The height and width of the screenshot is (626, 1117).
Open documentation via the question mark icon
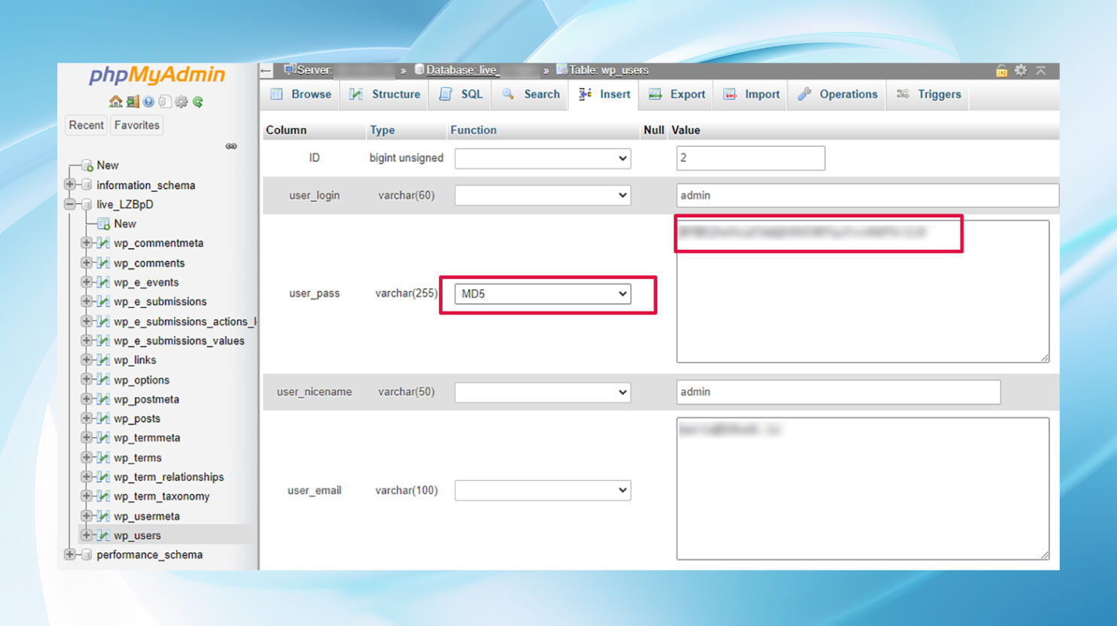click(x=148, y=102)
